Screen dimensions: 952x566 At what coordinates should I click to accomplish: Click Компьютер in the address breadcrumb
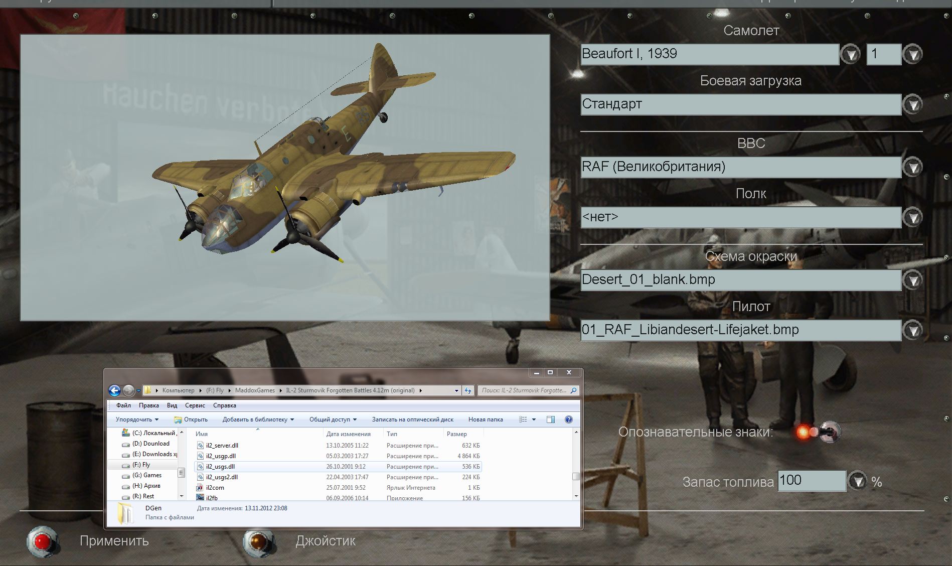[x=178, y=390]
